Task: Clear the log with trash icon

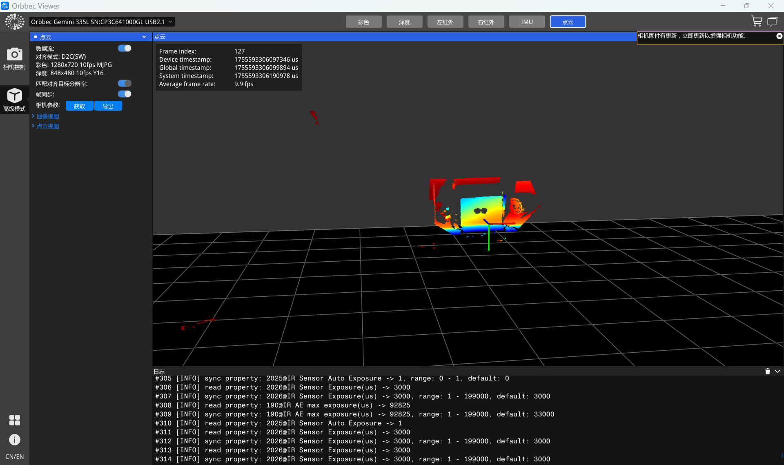Action: [767, 372]
